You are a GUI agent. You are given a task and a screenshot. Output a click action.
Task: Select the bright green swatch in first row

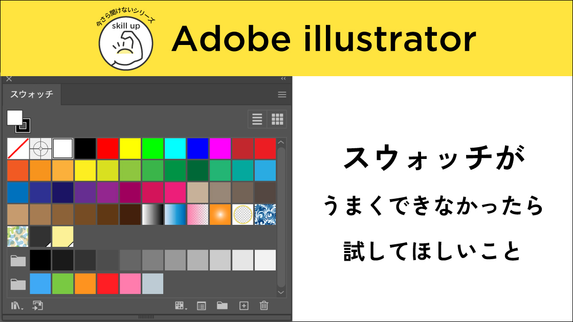153,149
